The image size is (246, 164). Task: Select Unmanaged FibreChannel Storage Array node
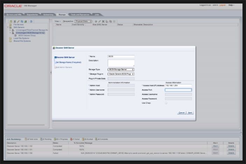click(x=32, y=30)
